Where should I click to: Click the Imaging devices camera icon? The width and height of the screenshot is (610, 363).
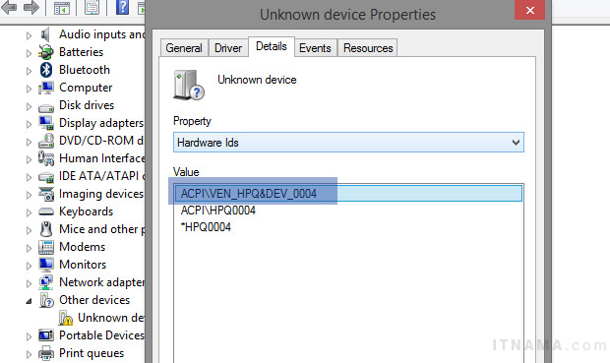point(46,194)
